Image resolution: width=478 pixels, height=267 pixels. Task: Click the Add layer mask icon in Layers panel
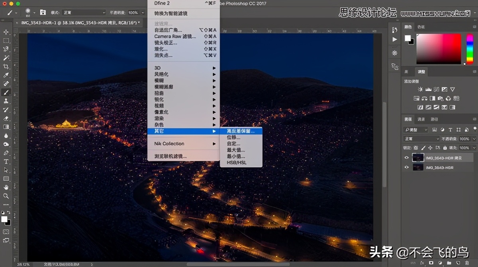431,263
